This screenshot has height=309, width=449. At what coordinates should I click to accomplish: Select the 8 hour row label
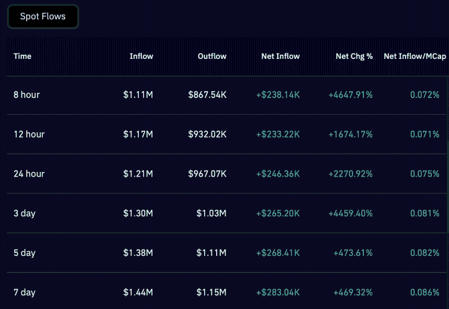pos(27,95)
